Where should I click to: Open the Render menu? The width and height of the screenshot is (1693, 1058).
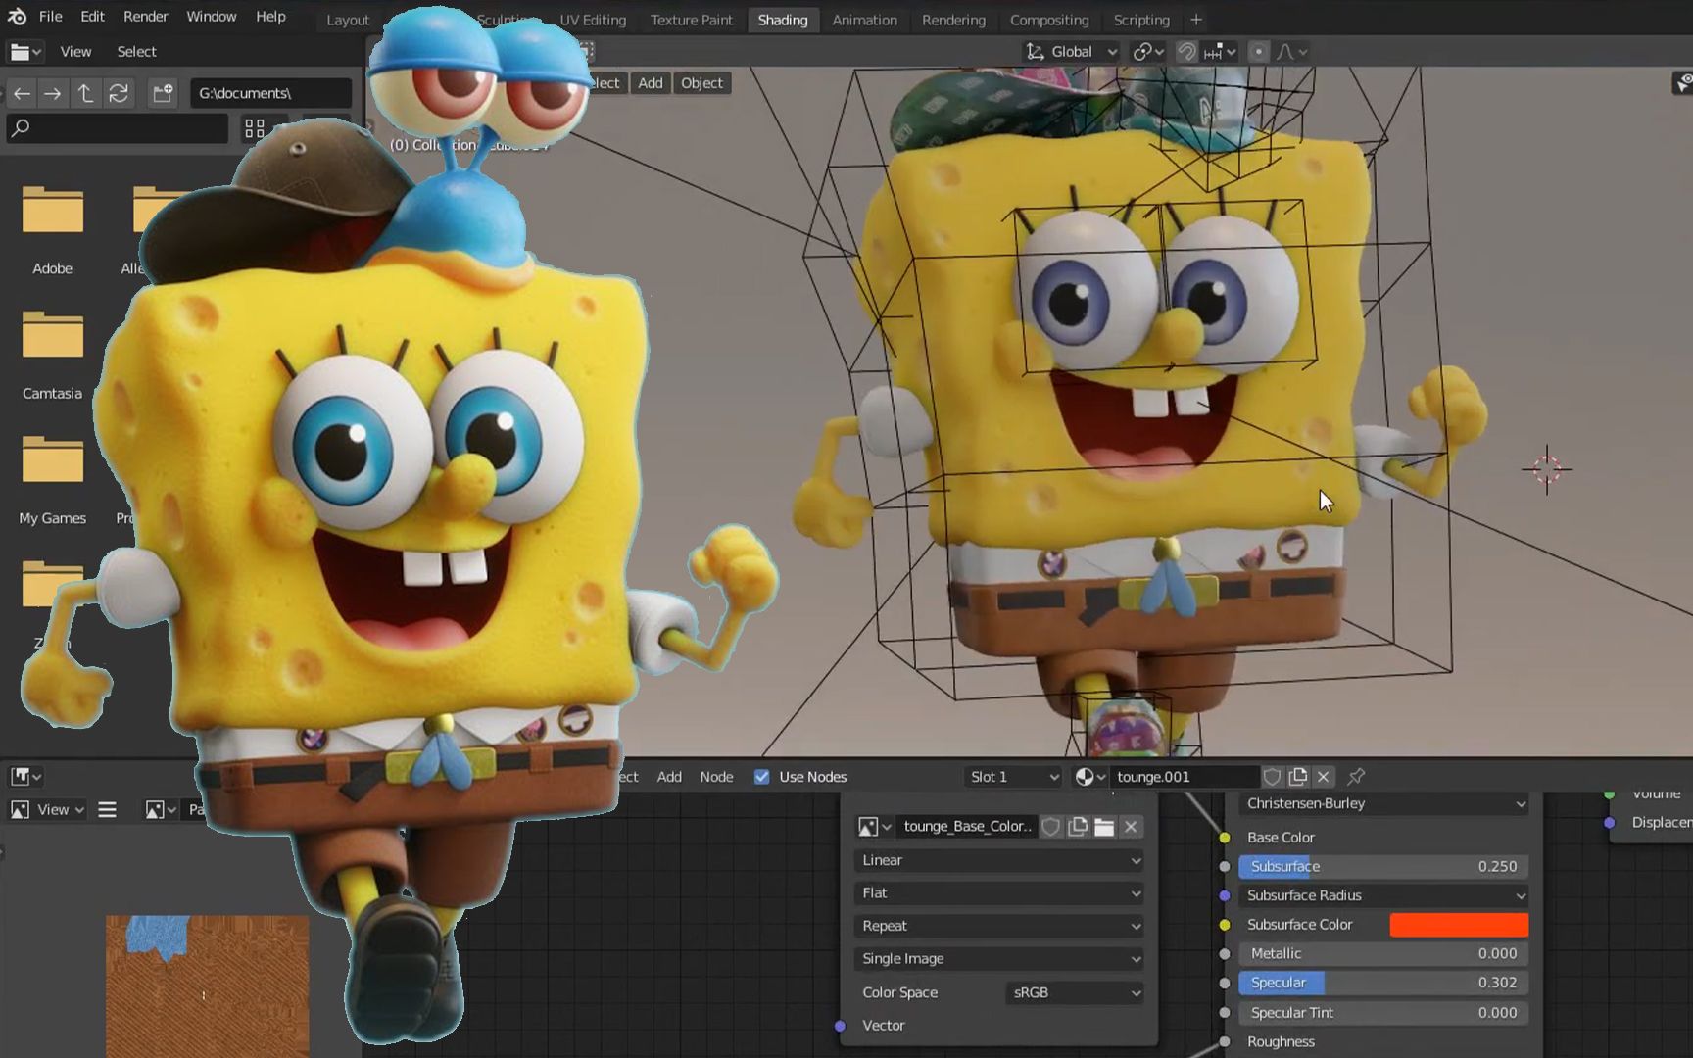point(145,17)
